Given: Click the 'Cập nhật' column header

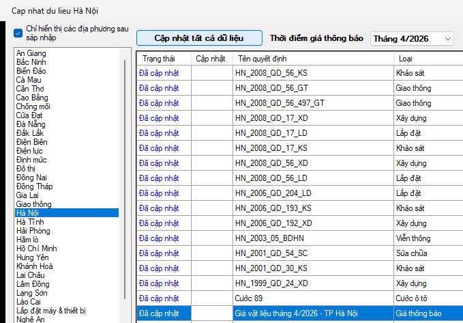Looking at the screenshot, I should [211, 59].
